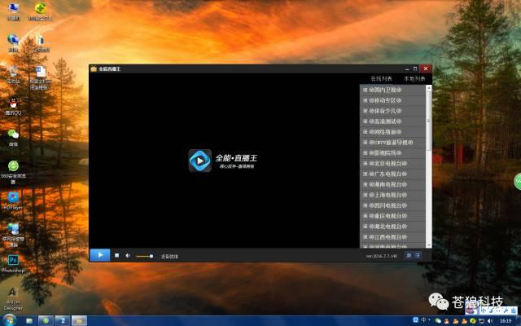Click the player title bar app icon

pyautogui.click(x=94, y=68)
